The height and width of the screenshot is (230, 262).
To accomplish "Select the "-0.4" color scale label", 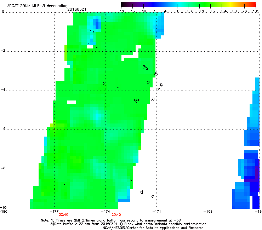I will [222, 11].
